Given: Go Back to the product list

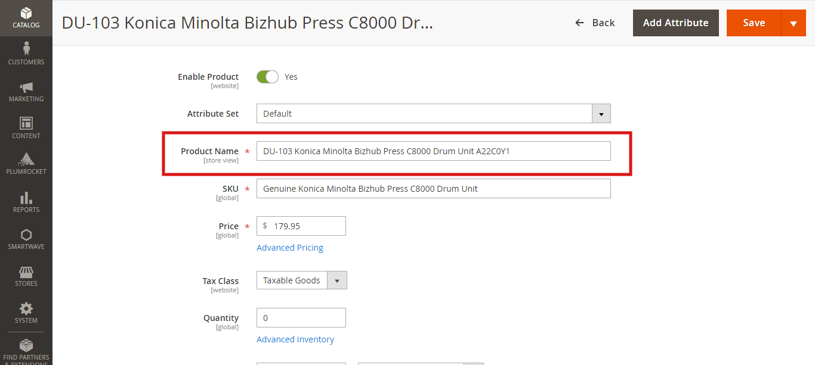Looking at the screenshot, I should [x=594, y=23].
